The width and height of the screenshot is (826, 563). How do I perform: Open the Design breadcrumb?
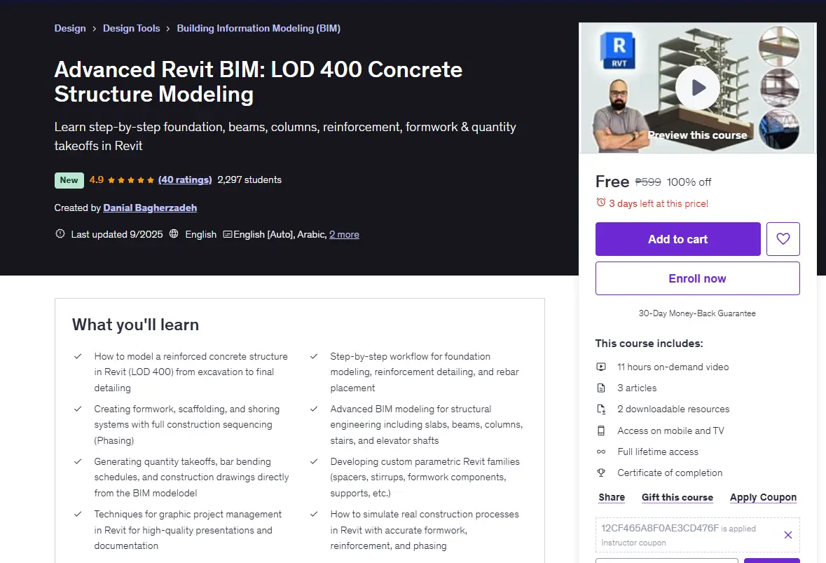(70, 29)
